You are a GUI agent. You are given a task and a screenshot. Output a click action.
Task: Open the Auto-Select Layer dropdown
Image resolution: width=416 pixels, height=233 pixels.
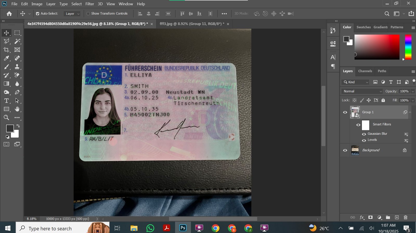tap(72, 14)
